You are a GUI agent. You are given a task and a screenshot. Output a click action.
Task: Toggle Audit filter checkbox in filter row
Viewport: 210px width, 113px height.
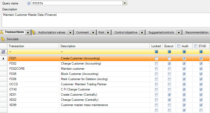pyautogui.click(x=184, y=52)
